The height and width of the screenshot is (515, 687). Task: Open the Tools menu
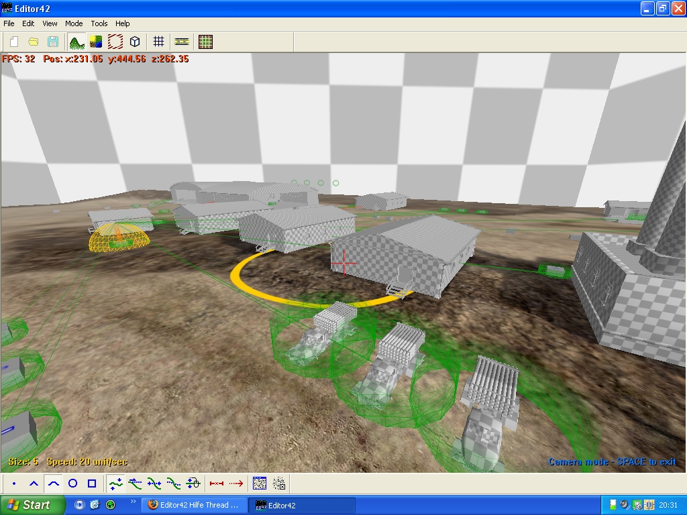point(99,23)
